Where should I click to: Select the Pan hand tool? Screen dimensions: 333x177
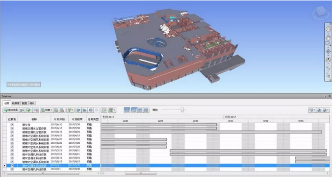click(x=328, y=38)
